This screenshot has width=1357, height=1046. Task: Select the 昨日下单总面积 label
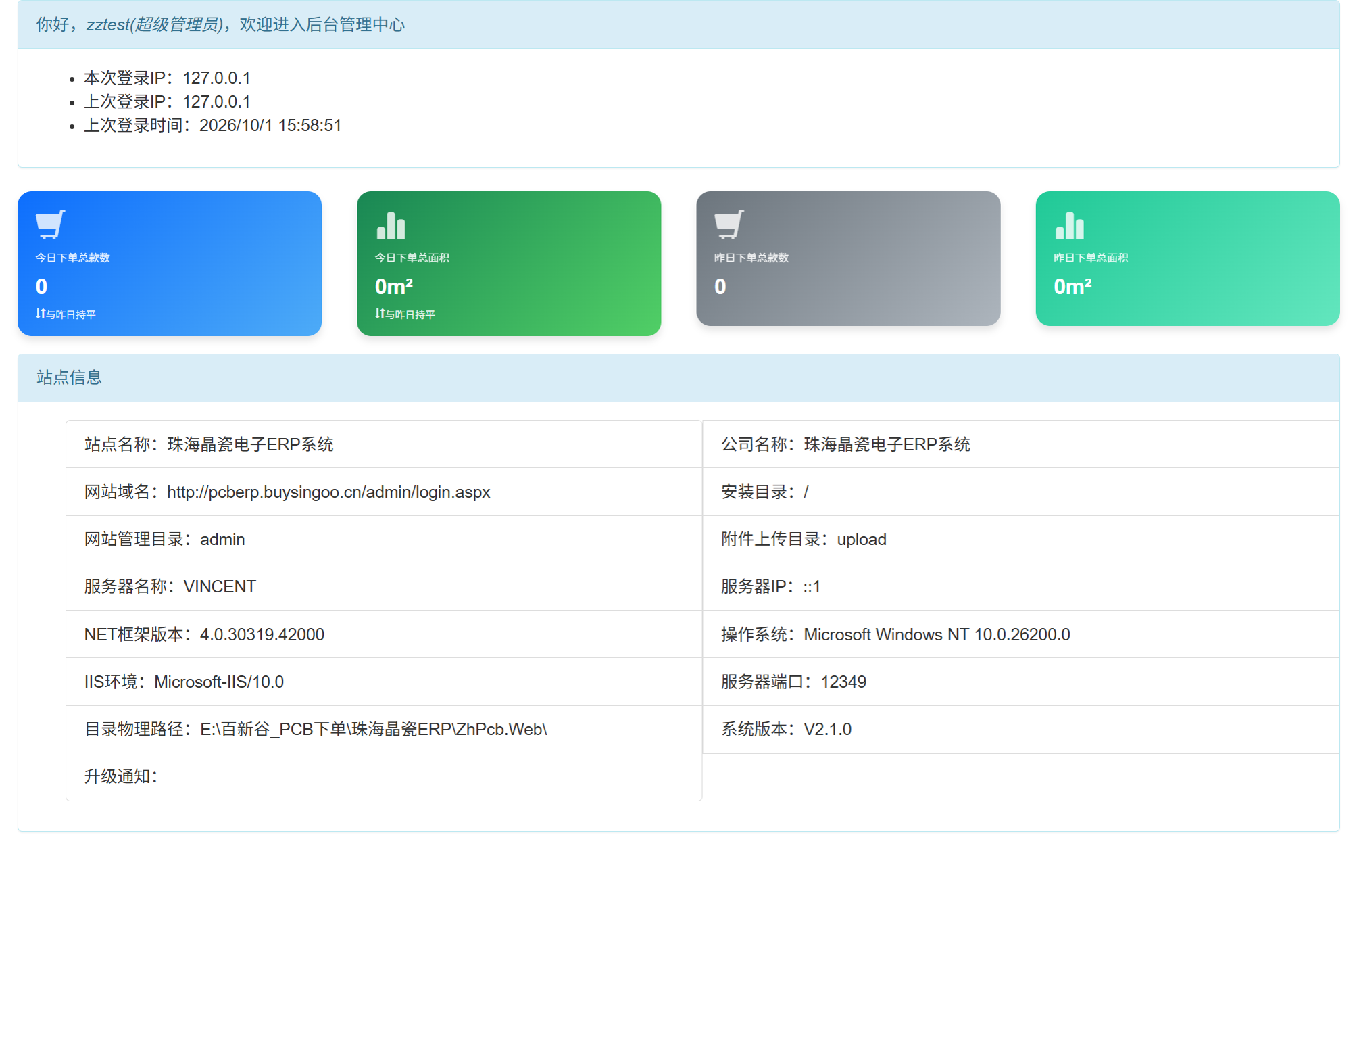click(1091, 258)
